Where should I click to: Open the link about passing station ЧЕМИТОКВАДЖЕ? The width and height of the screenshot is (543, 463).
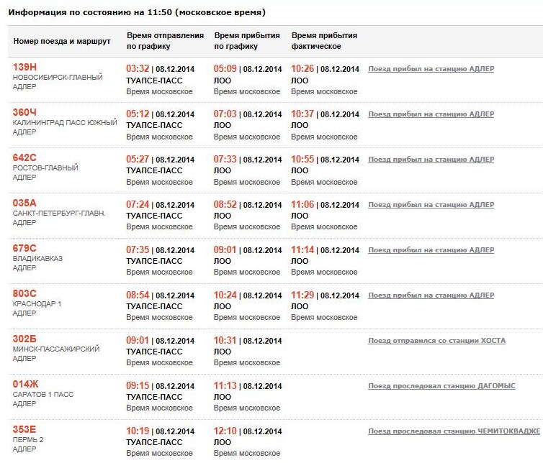point(453,431)
